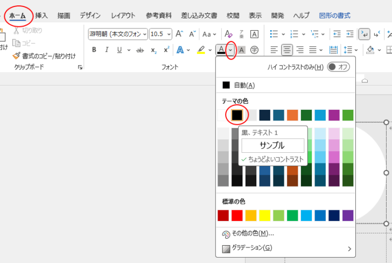Open the 図形の書式 tab
Viewport: 392px width, 263px height.
pyautogui.click(x=335, y=16)
